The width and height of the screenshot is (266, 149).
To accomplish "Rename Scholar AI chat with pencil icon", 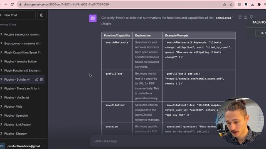I will point(36,79).
